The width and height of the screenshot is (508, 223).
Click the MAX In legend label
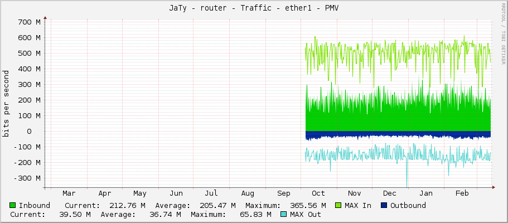click(358, 205)
